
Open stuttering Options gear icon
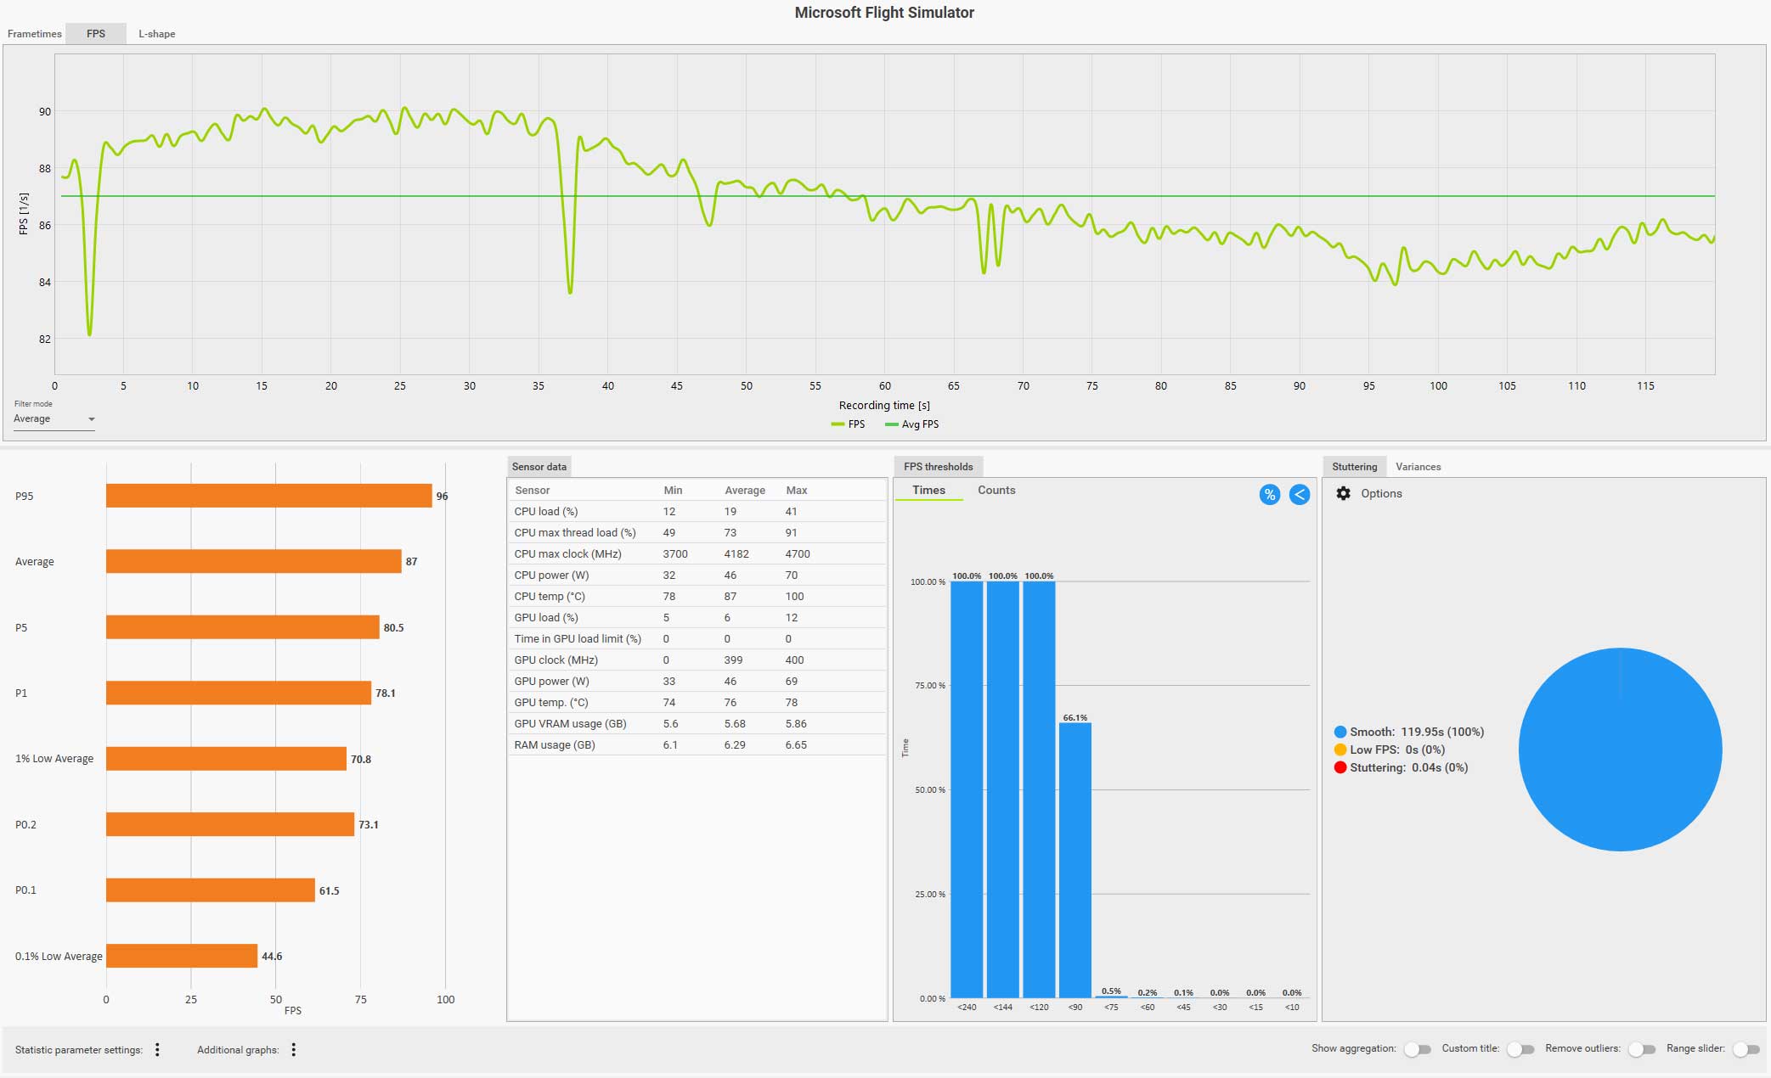click(1343, 494)
